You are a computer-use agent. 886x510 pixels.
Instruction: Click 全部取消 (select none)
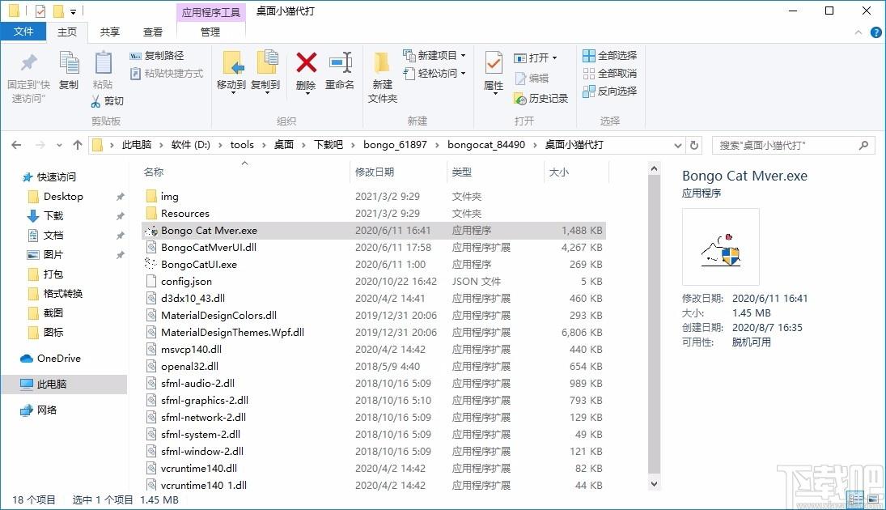610,74
